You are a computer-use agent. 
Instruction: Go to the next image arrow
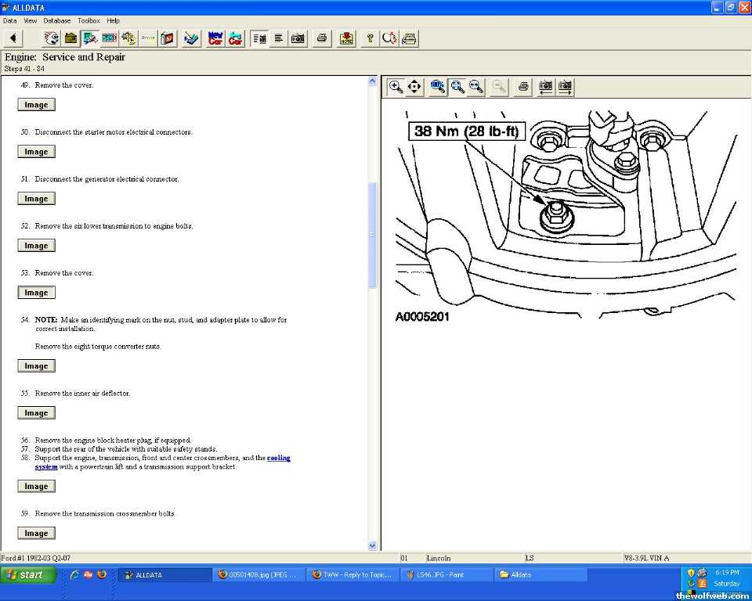click(x=565, y=87)
